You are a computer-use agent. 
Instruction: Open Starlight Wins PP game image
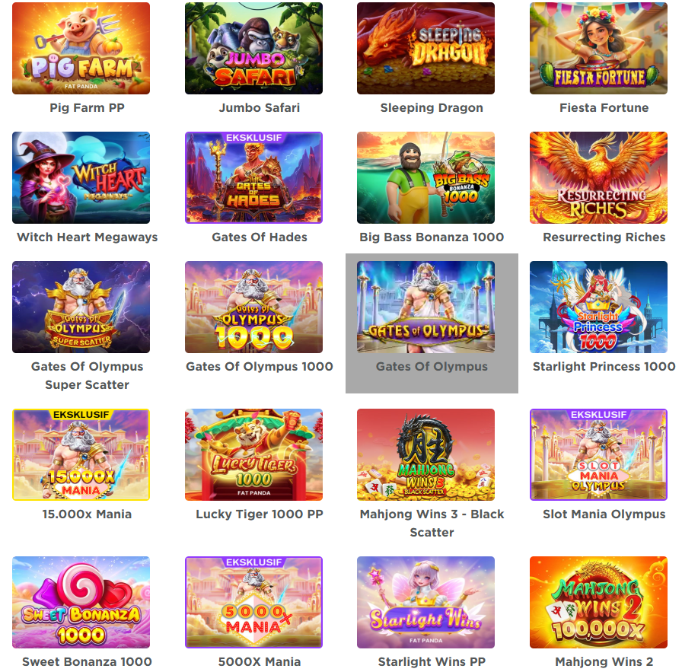(425, 602)
